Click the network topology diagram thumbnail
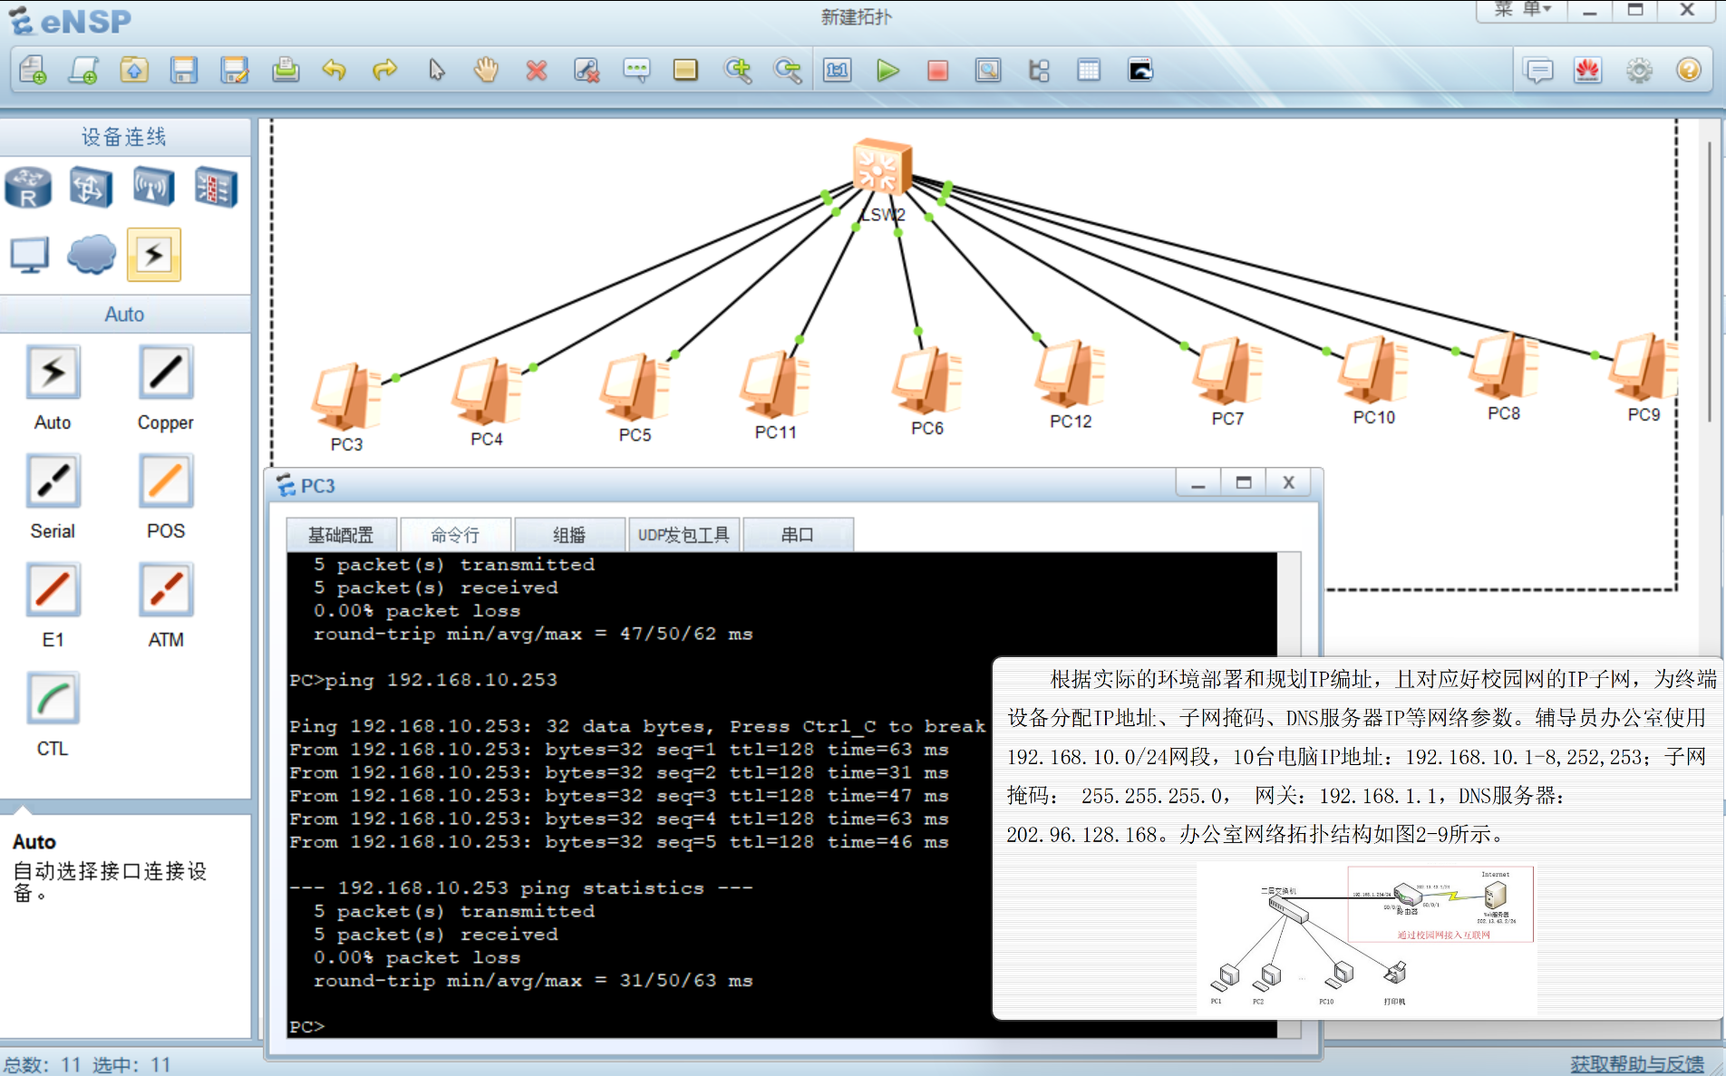 1366,939
